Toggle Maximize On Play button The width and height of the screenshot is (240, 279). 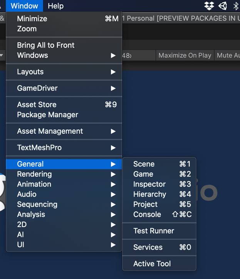(185, 55)
